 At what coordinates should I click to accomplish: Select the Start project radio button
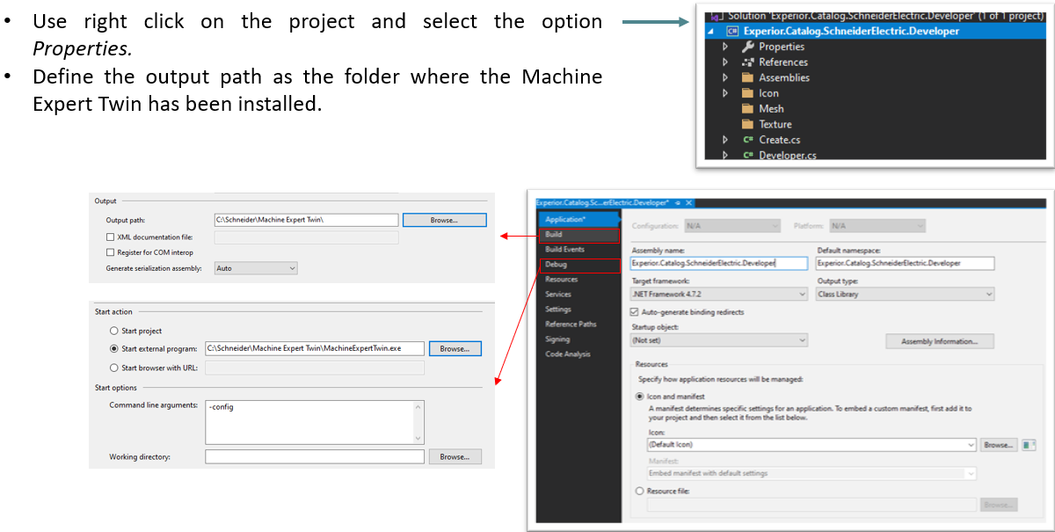pos(114,331)
